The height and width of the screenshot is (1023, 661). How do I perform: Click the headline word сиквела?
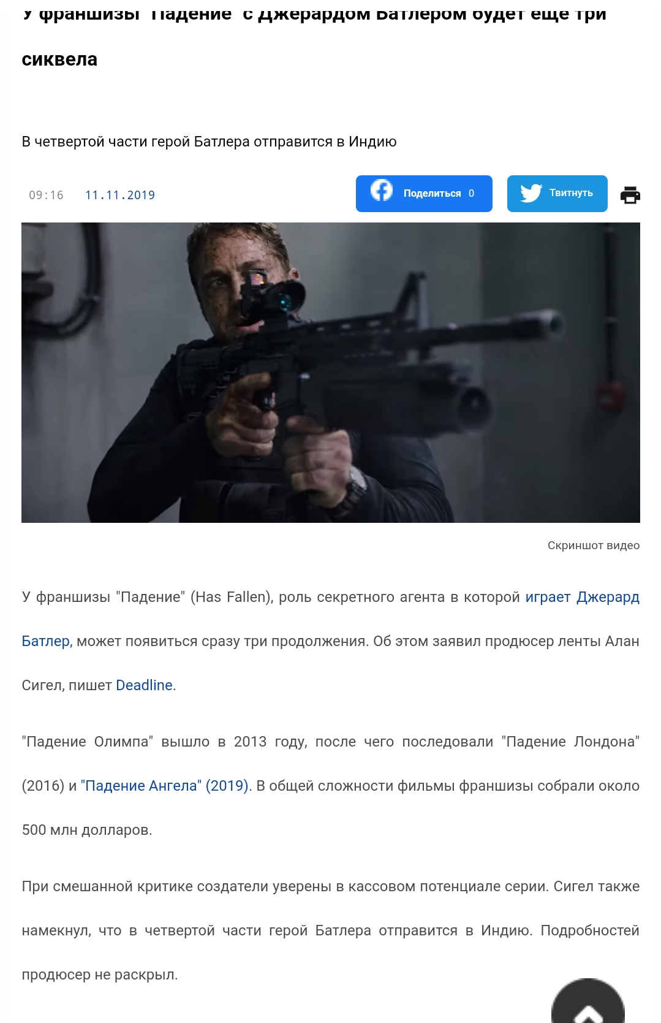tap(59, 59)
